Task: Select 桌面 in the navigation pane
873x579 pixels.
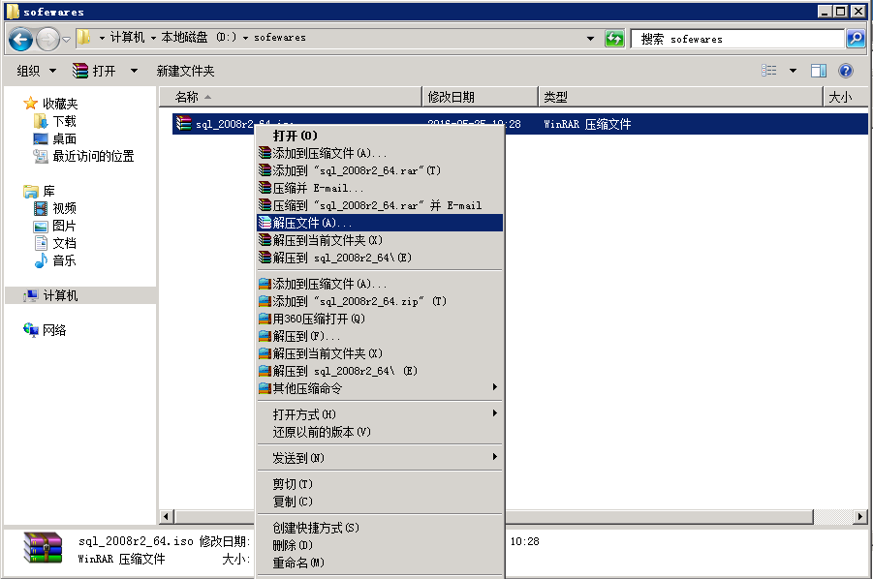Action: 64,138
